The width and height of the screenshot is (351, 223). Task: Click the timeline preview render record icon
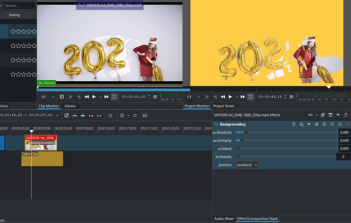(x=122, y=115)
